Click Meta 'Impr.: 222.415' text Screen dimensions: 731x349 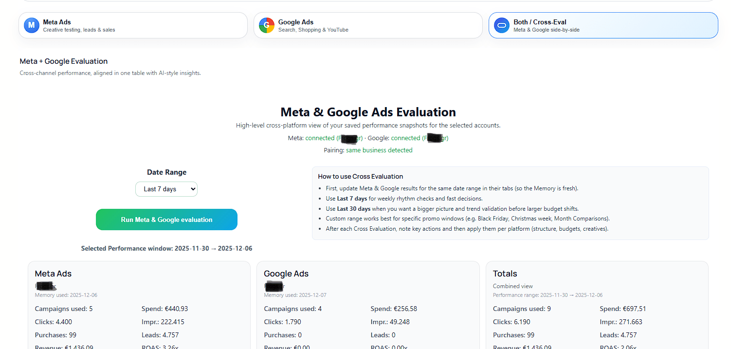pos(163,322)
